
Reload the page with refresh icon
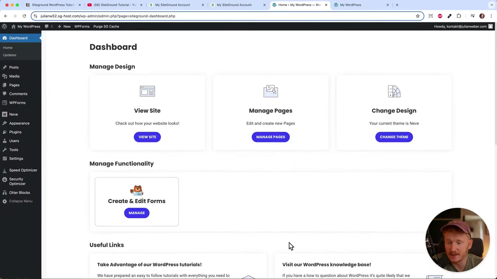pyautogui.click(x=24, y=16)
